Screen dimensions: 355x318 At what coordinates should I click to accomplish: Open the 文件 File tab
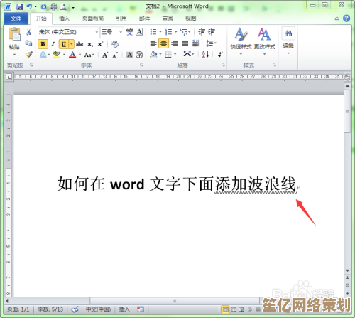click(16, 18)
